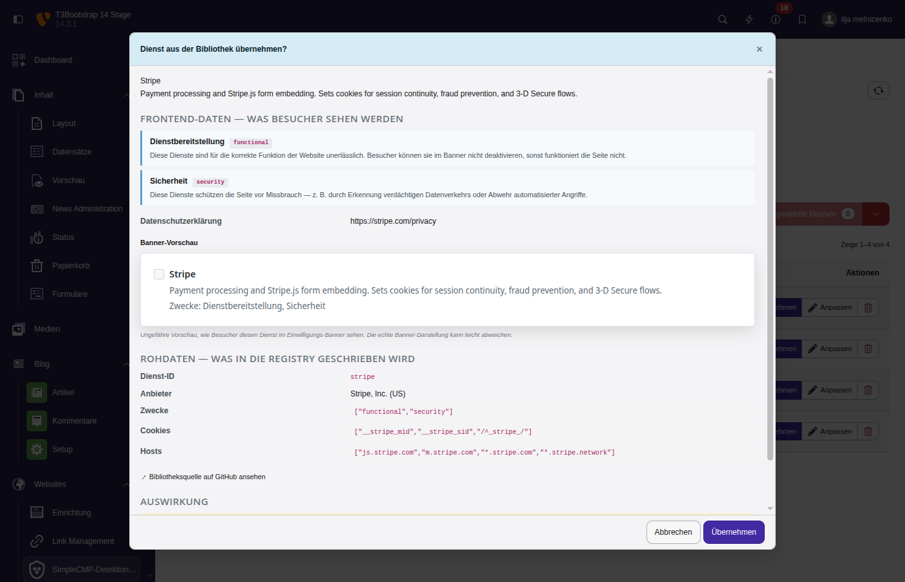
Task: Open dropdown arrow next to gewählte löschen
Action: (876, 214)
